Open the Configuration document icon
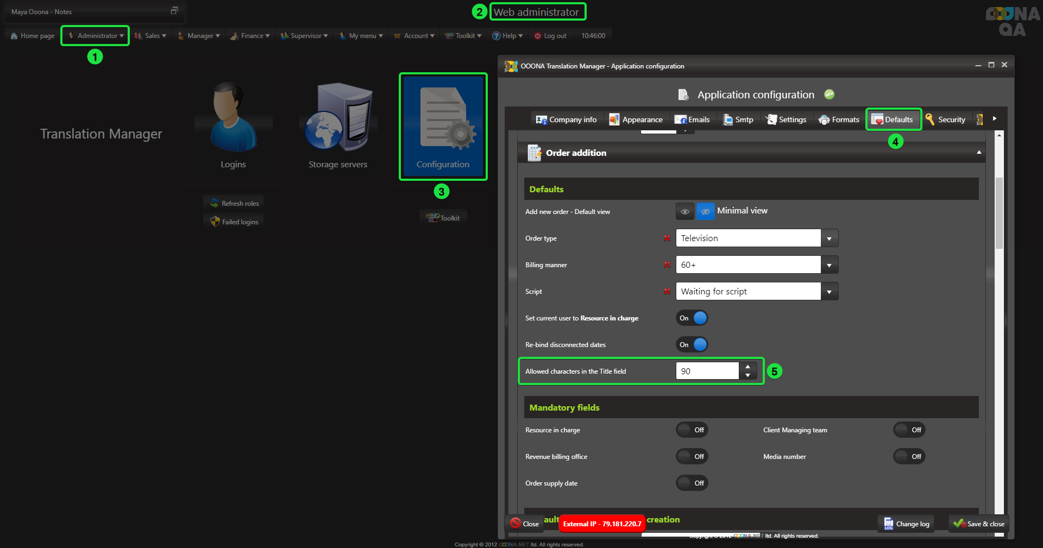This screenshot has width=1043, height=548. click(443, 119)
